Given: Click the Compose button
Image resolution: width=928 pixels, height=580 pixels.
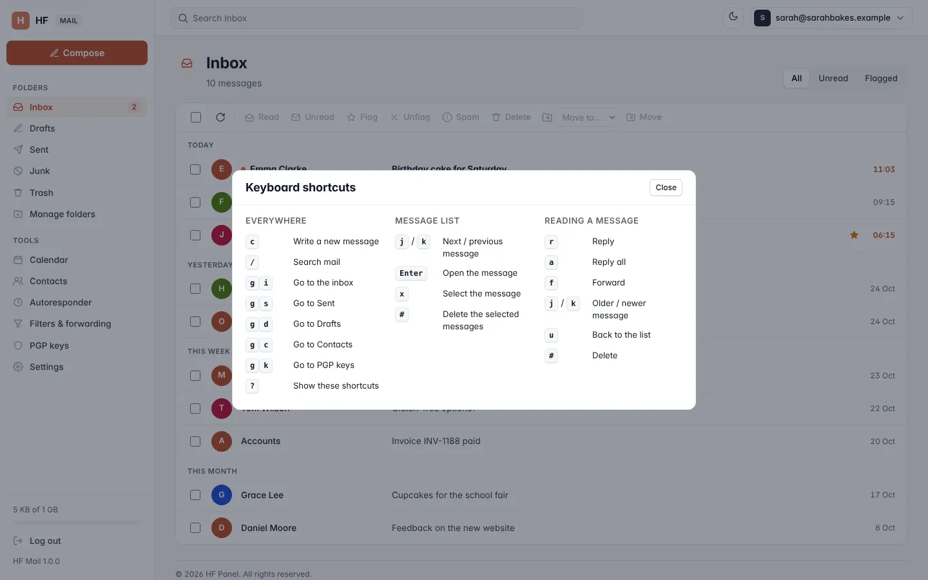Looking at the screenshot, I should (x=77, y=53).
